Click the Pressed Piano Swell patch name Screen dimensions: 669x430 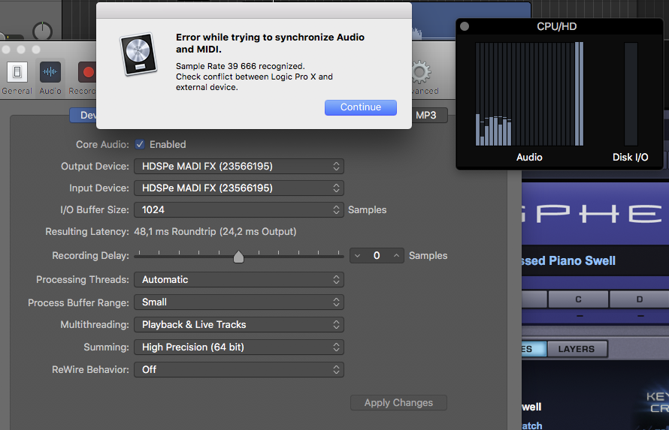pyautogui.click(x=568, y=260)
